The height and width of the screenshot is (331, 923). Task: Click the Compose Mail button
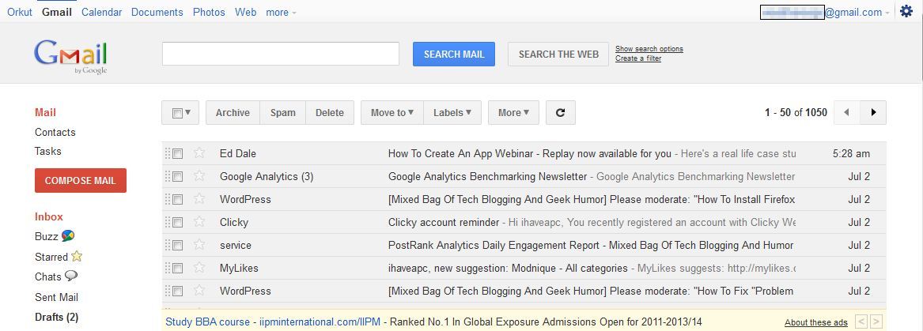click(x=81, y=180)
